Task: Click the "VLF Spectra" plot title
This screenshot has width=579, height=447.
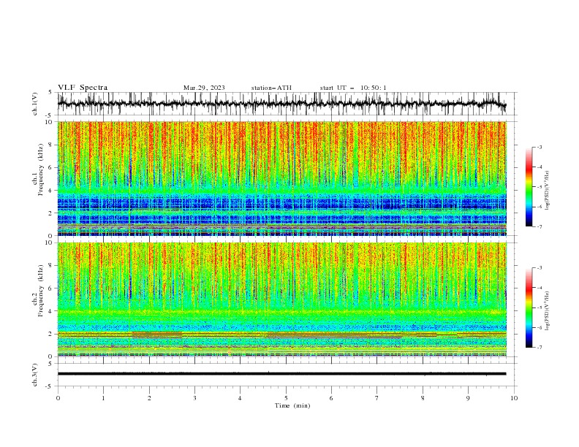Action: coord(83,88)
